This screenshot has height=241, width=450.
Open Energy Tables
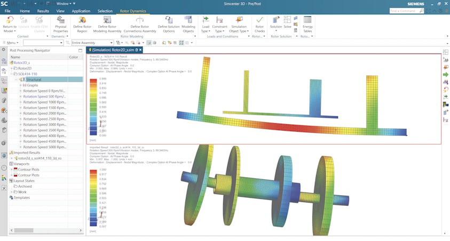307,25
